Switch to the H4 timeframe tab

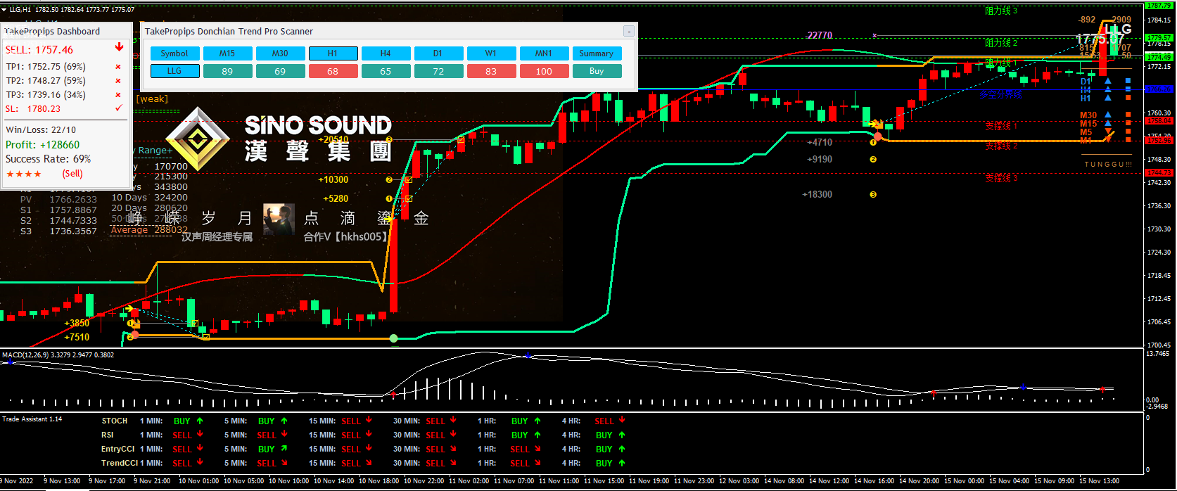point(386,53)
